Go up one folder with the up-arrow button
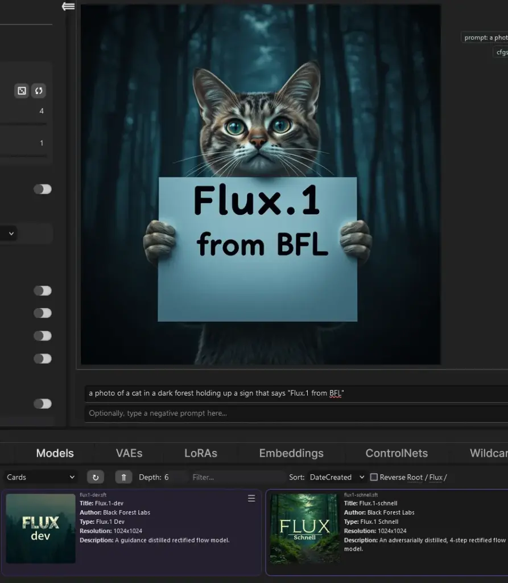The height and width of the screenshot is (583, 508). pos(124,477)
